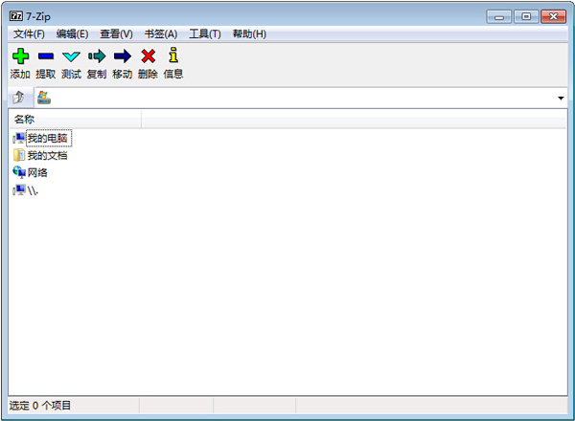Open the 工具(T) tools menu
Screen dimensions: 575x421
click(205, 34)
